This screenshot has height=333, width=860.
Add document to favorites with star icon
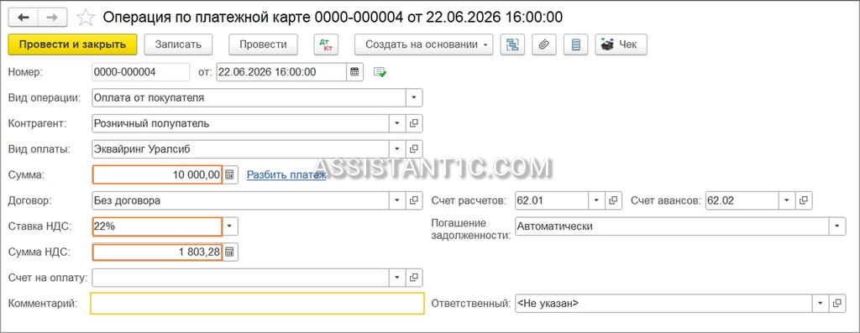tap(86, 18)
